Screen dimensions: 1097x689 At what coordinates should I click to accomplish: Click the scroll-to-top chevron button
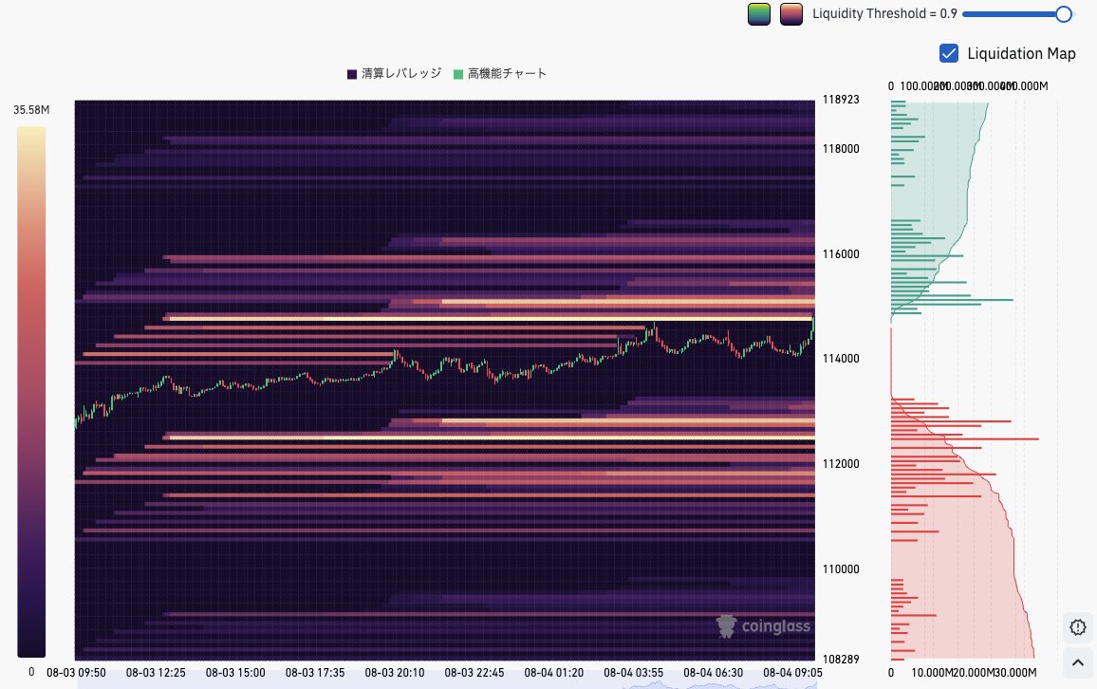[x=1078, y=662]
